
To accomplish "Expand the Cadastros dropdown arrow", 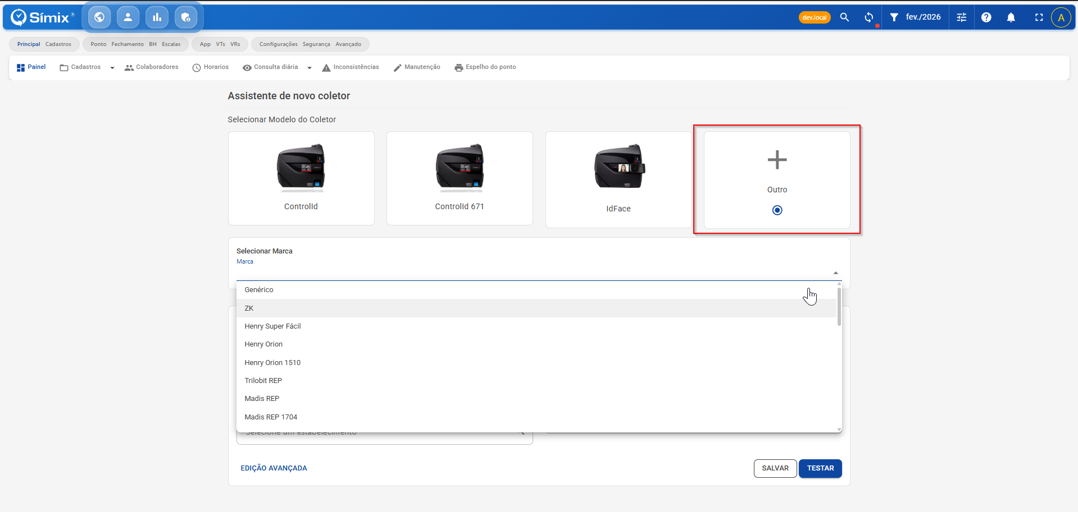I will tap(112, 68).
